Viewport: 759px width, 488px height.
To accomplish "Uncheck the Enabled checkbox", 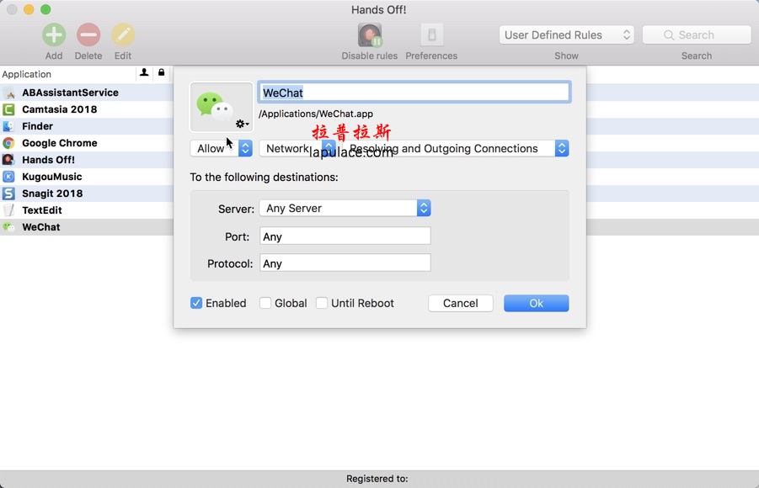I will (196, 303).
